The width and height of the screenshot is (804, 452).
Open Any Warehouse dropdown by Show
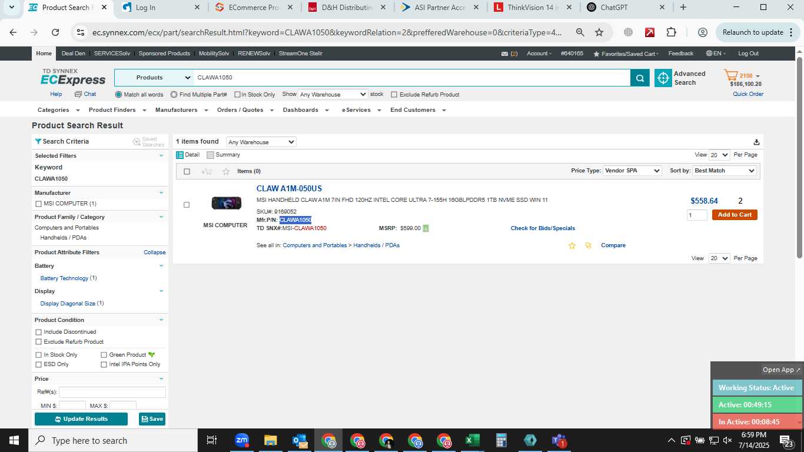pyautogui.click(x=333, y=94)
